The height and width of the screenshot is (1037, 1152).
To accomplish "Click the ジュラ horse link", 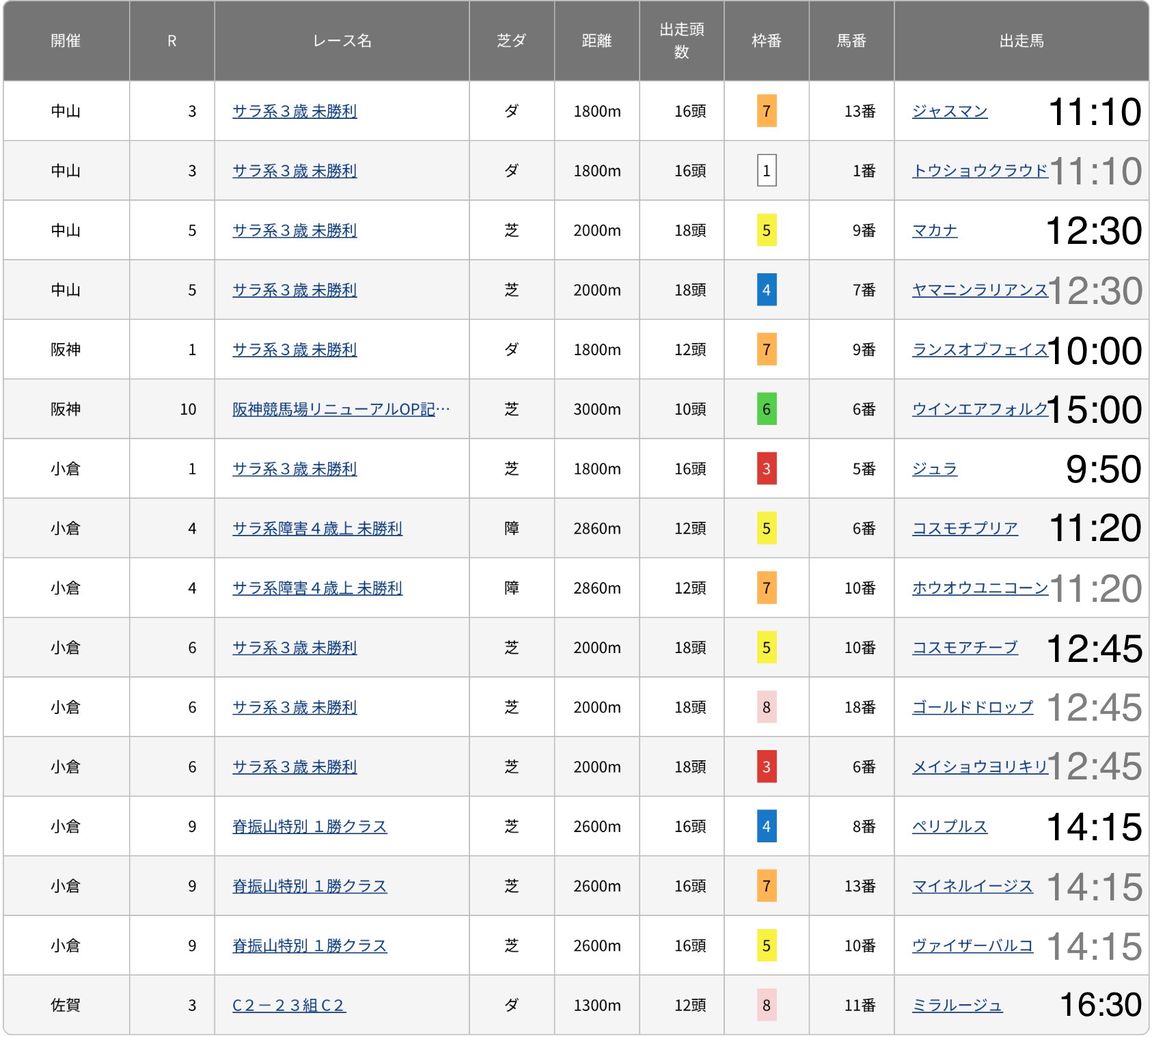I will pyautogui.click(x=935, y=469).
